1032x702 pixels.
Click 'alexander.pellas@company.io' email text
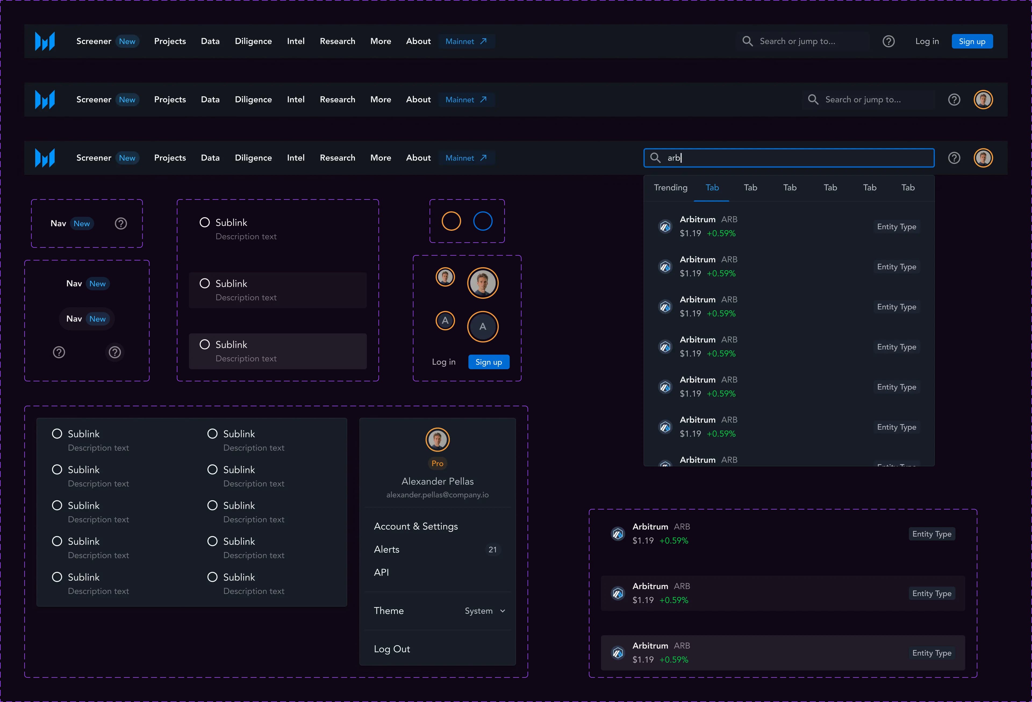(438, 495)
